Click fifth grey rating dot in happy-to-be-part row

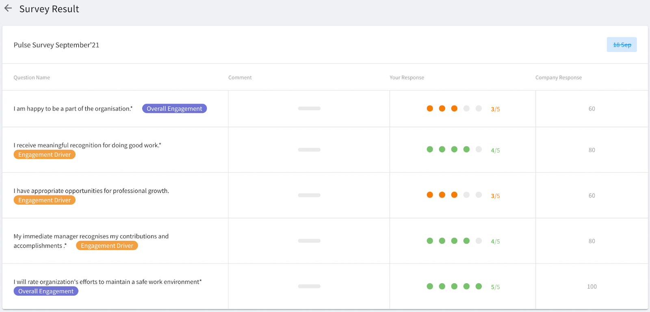click(x=479, y=108)
